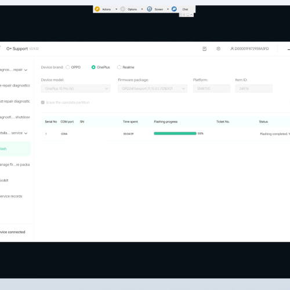Click the green flashing progress bar

point(175,133)
